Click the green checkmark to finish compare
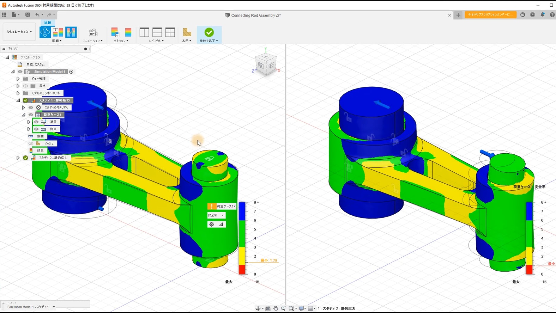This screenshot has width=556, height=313. [209, 32]
